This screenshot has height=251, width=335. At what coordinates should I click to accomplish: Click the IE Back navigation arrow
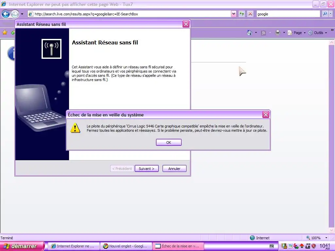[6, 14]
